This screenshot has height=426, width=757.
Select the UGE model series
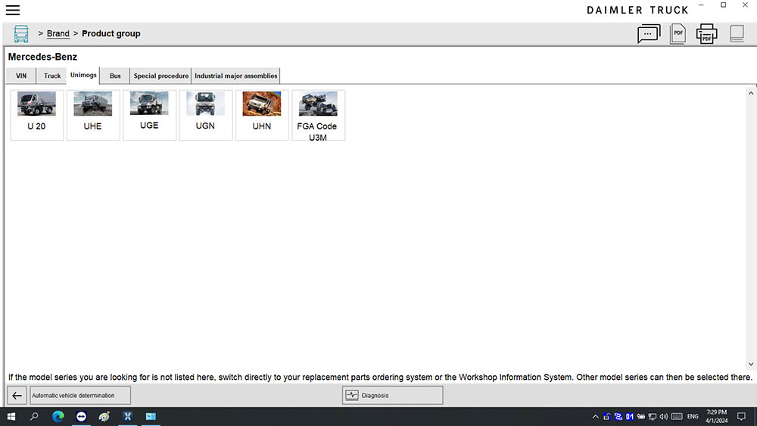click(x=149, y=115)
